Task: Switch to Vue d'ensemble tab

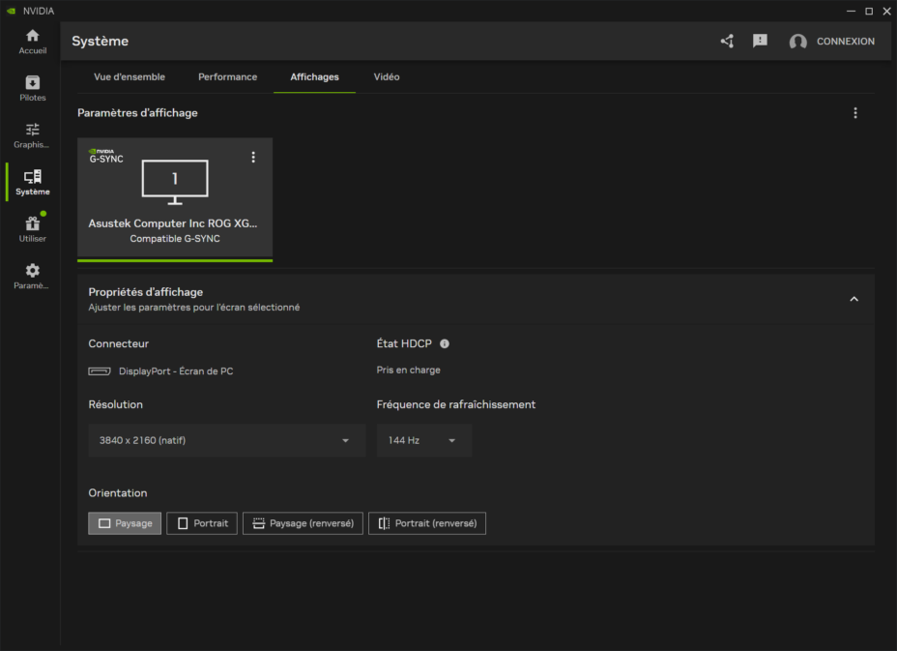Action: pos(130,76)
